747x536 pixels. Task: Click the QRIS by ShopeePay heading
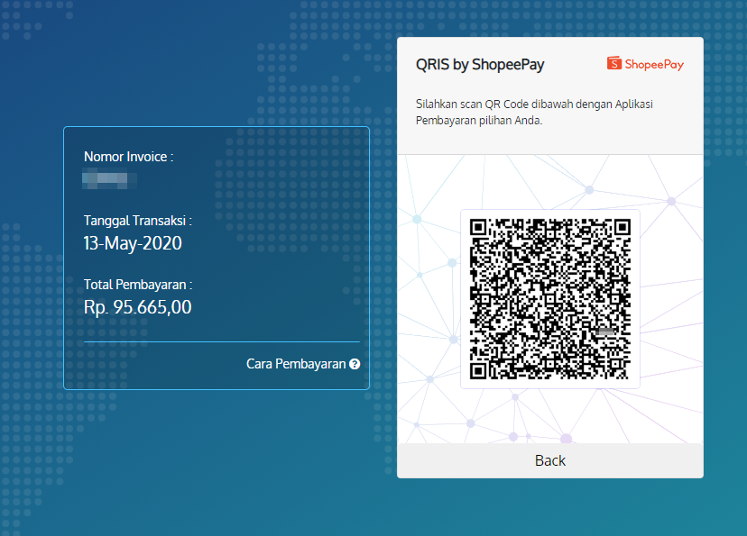tap(480, 64)
